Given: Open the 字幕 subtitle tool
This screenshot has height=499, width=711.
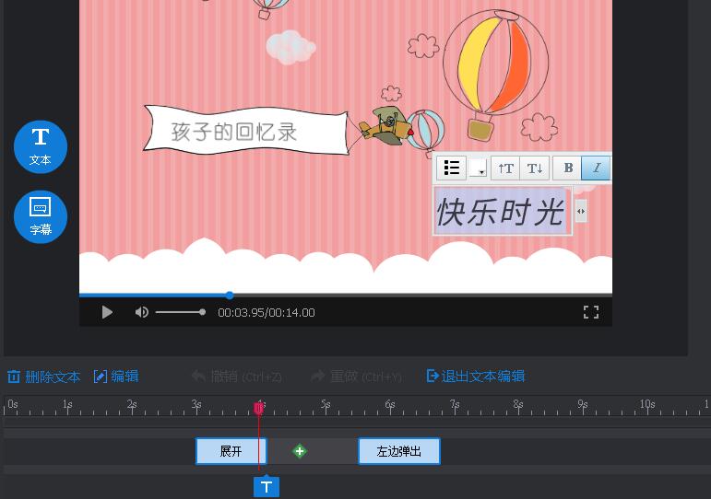Looking at the screenshot, I should 41,217.
